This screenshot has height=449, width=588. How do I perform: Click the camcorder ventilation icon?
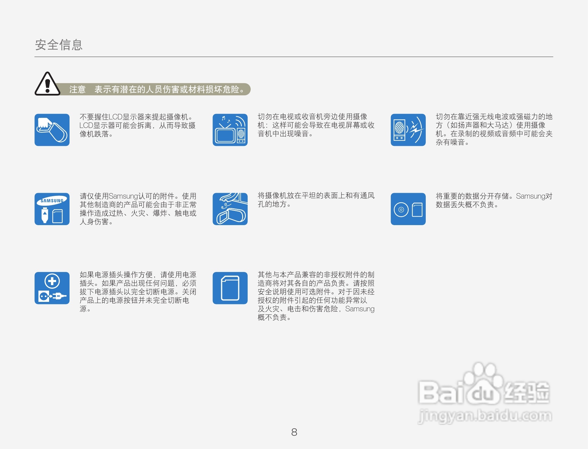click(x=230, y=209)
